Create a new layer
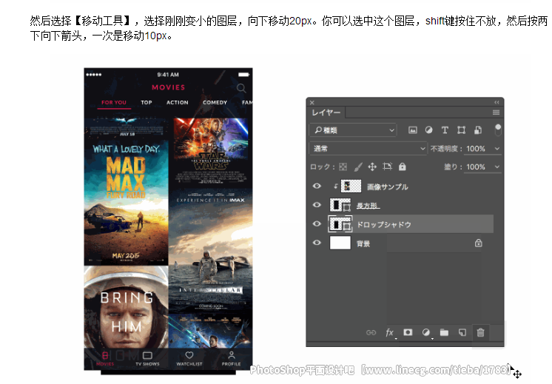Image resolution: width=552 pixels, height=384 pixels. click(x=462, y=332)
